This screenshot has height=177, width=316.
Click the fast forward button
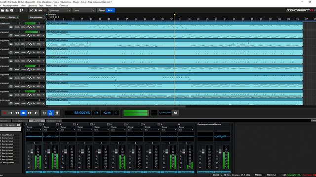point(30,113)
